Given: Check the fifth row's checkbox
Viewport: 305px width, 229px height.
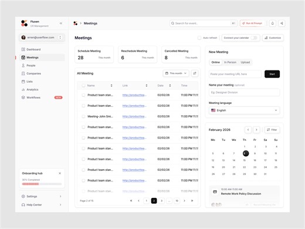Looking at the screenshot, I should (83, 138).
